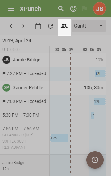Select the Xander Pebble employee row
Image resolution: width=111 pixels, height=176 pixels.
25,88
